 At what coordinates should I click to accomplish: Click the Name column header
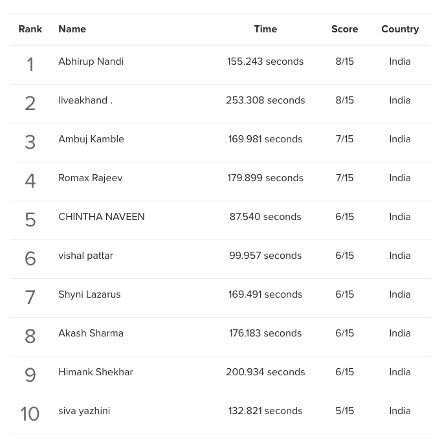[72, 29]
